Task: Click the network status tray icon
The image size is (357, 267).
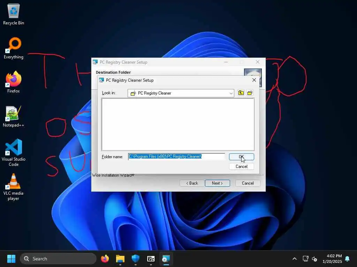Action: (305, 259)
